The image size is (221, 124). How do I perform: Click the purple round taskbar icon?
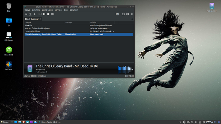coord(31,122)
